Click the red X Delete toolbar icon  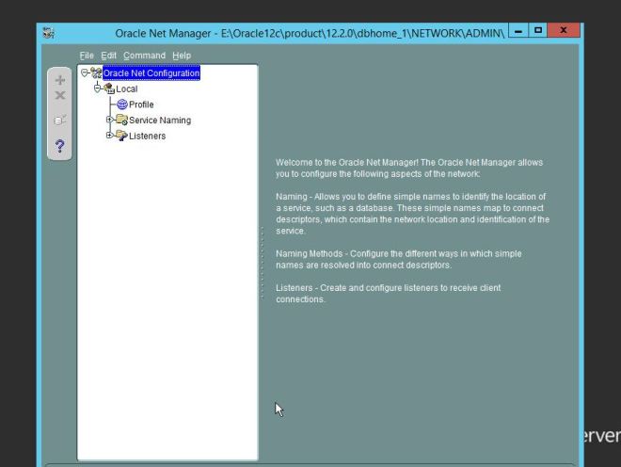click(x=58, y=96)
